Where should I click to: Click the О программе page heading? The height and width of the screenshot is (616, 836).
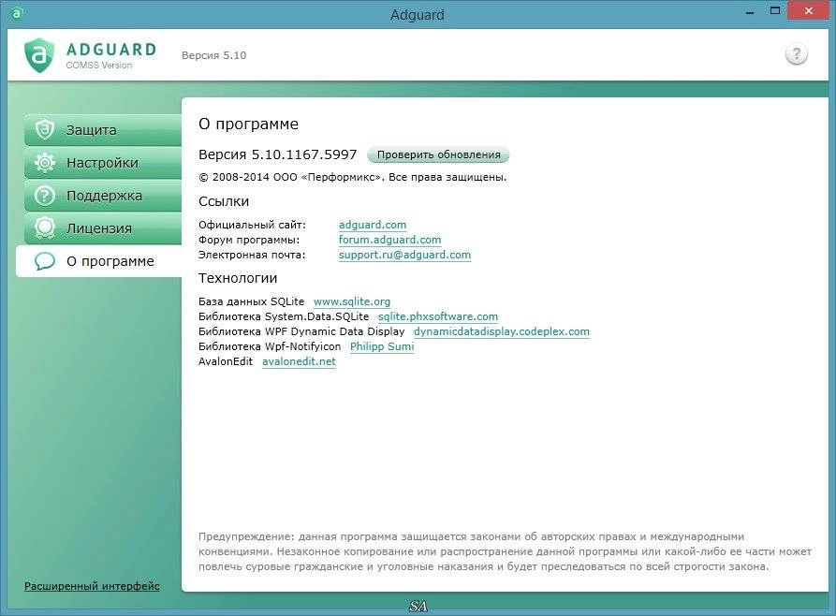248,124
